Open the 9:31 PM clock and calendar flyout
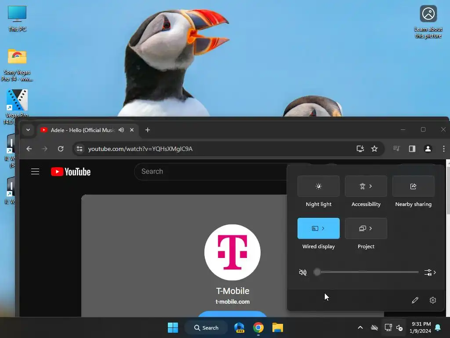Viewport: 450px width, 338px height. pos(420,327)
